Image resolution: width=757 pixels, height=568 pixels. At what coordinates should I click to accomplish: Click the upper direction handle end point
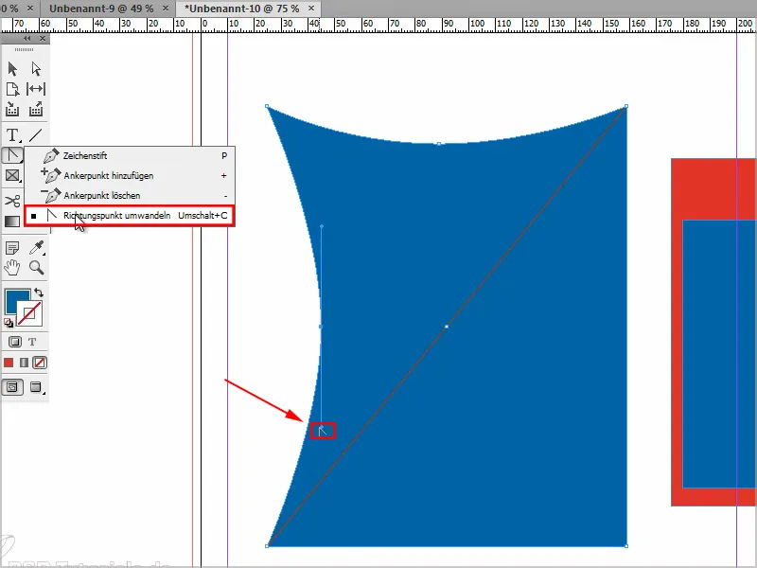[x=322, y=226]
